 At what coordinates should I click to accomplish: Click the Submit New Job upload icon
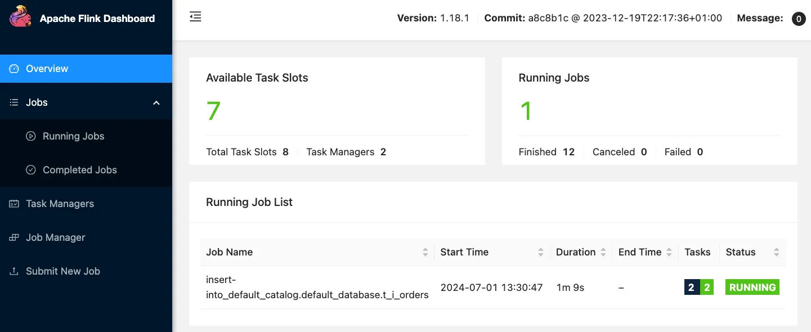[14, 271]
